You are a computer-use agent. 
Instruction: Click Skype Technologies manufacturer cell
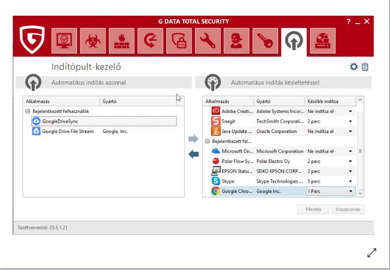280,181
